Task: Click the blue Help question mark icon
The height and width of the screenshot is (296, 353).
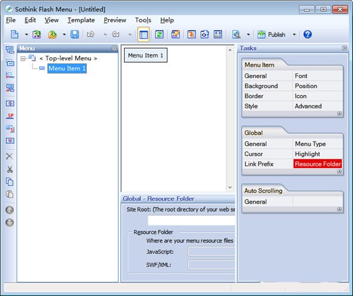Action: (307, 34)
